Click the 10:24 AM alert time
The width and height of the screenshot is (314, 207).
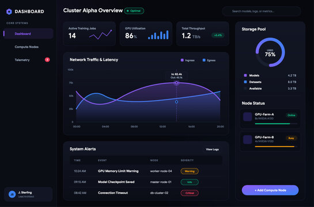click(x=80, y=171)
